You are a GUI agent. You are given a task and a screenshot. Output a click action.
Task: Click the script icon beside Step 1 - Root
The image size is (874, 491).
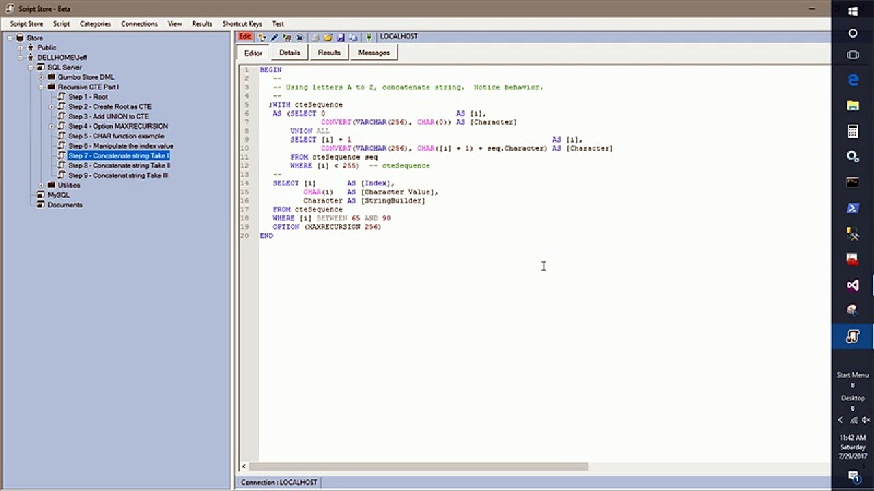pos(61,97)
